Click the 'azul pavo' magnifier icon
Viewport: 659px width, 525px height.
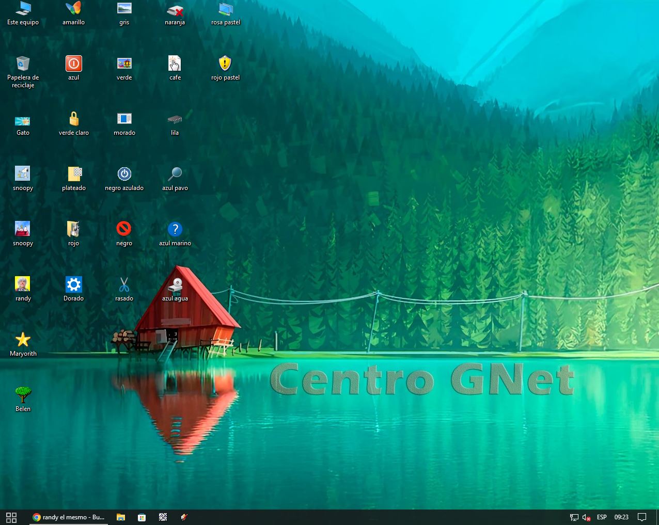pos(175,174)
